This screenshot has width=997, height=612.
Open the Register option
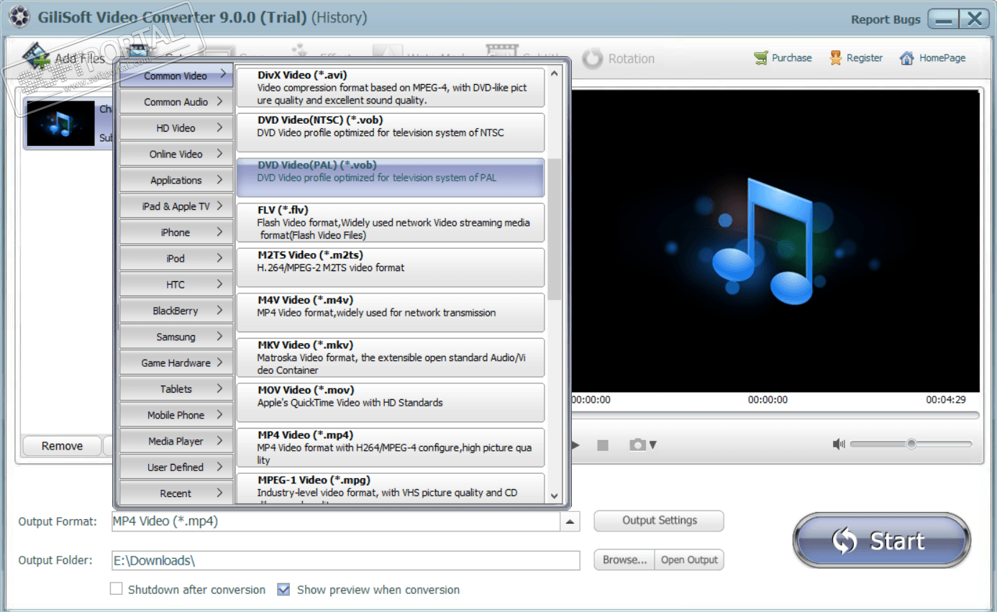[x=856, y=58]
